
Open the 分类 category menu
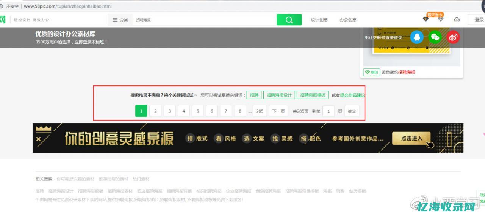point(120,20)
